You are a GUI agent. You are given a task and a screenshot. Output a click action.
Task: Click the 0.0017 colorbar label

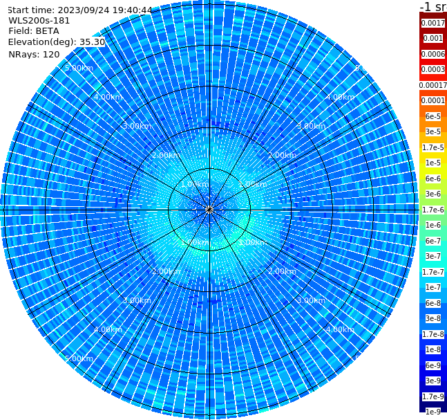(433, 23)
